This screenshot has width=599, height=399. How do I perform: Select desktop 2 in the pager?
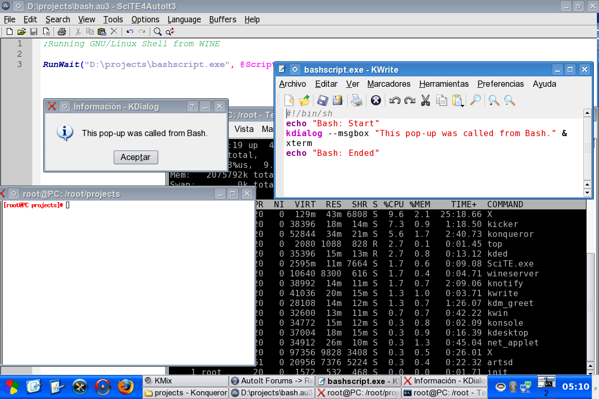tap(546, 393)
